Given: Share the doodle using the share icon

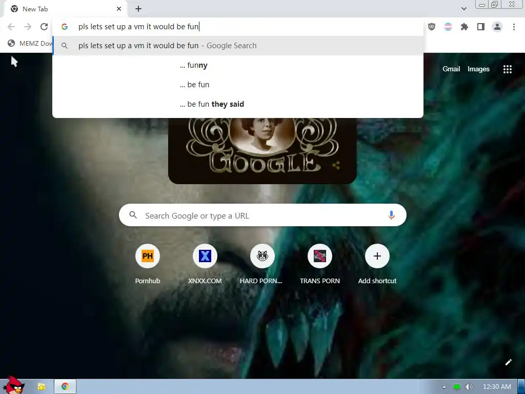Looking at the screenshot, I should point(336,165).
